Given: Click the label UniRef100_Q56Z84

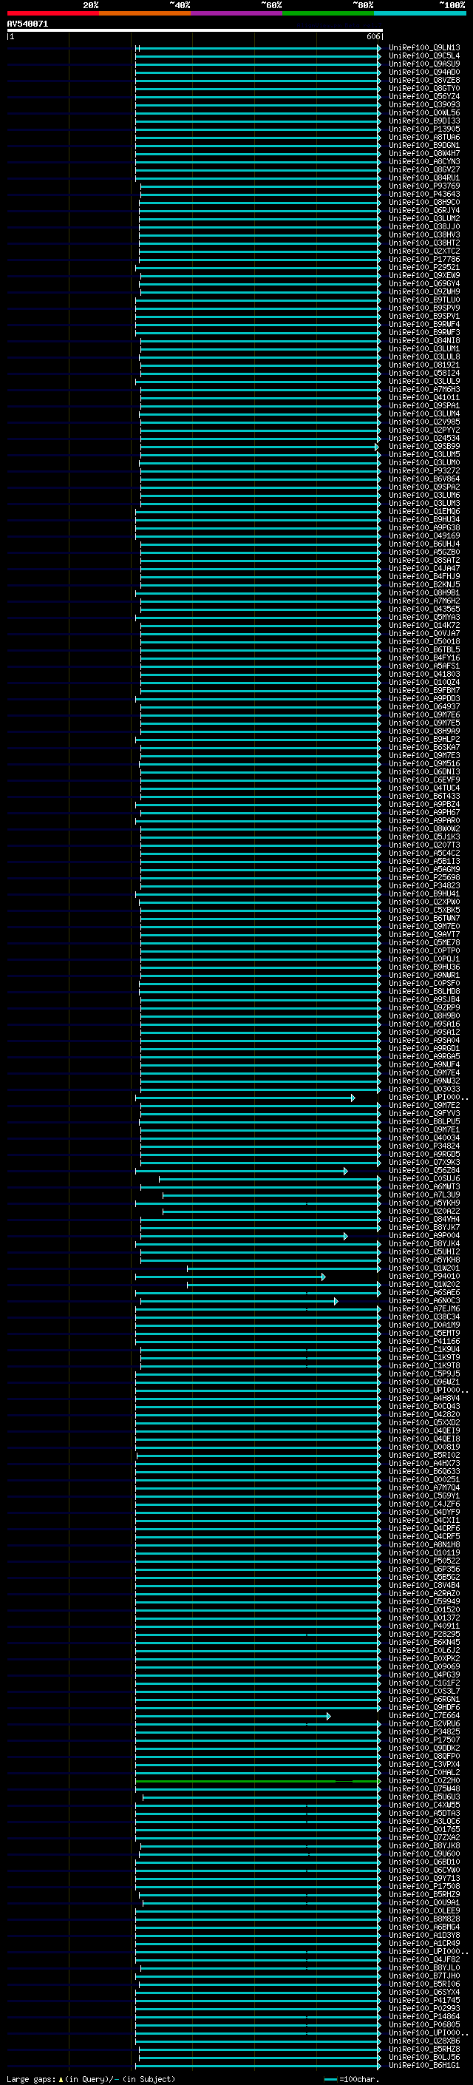Looking at the screenshot, I should pyautogui.click(x=424, y=1170).
